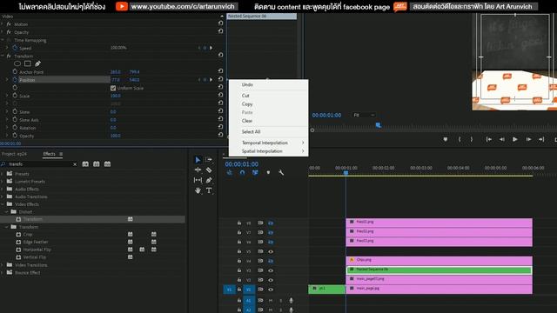Filter effects by YUV badge
Screen dimensions: 557x313
107,164
